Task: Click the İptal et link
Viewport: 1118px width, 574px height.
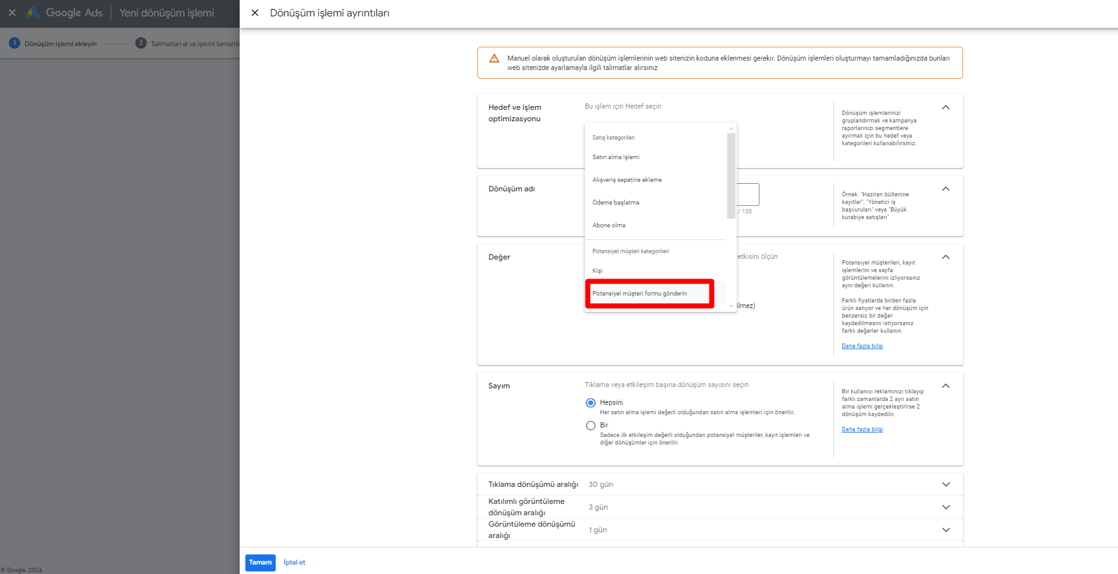Action: tap(294, 563)
